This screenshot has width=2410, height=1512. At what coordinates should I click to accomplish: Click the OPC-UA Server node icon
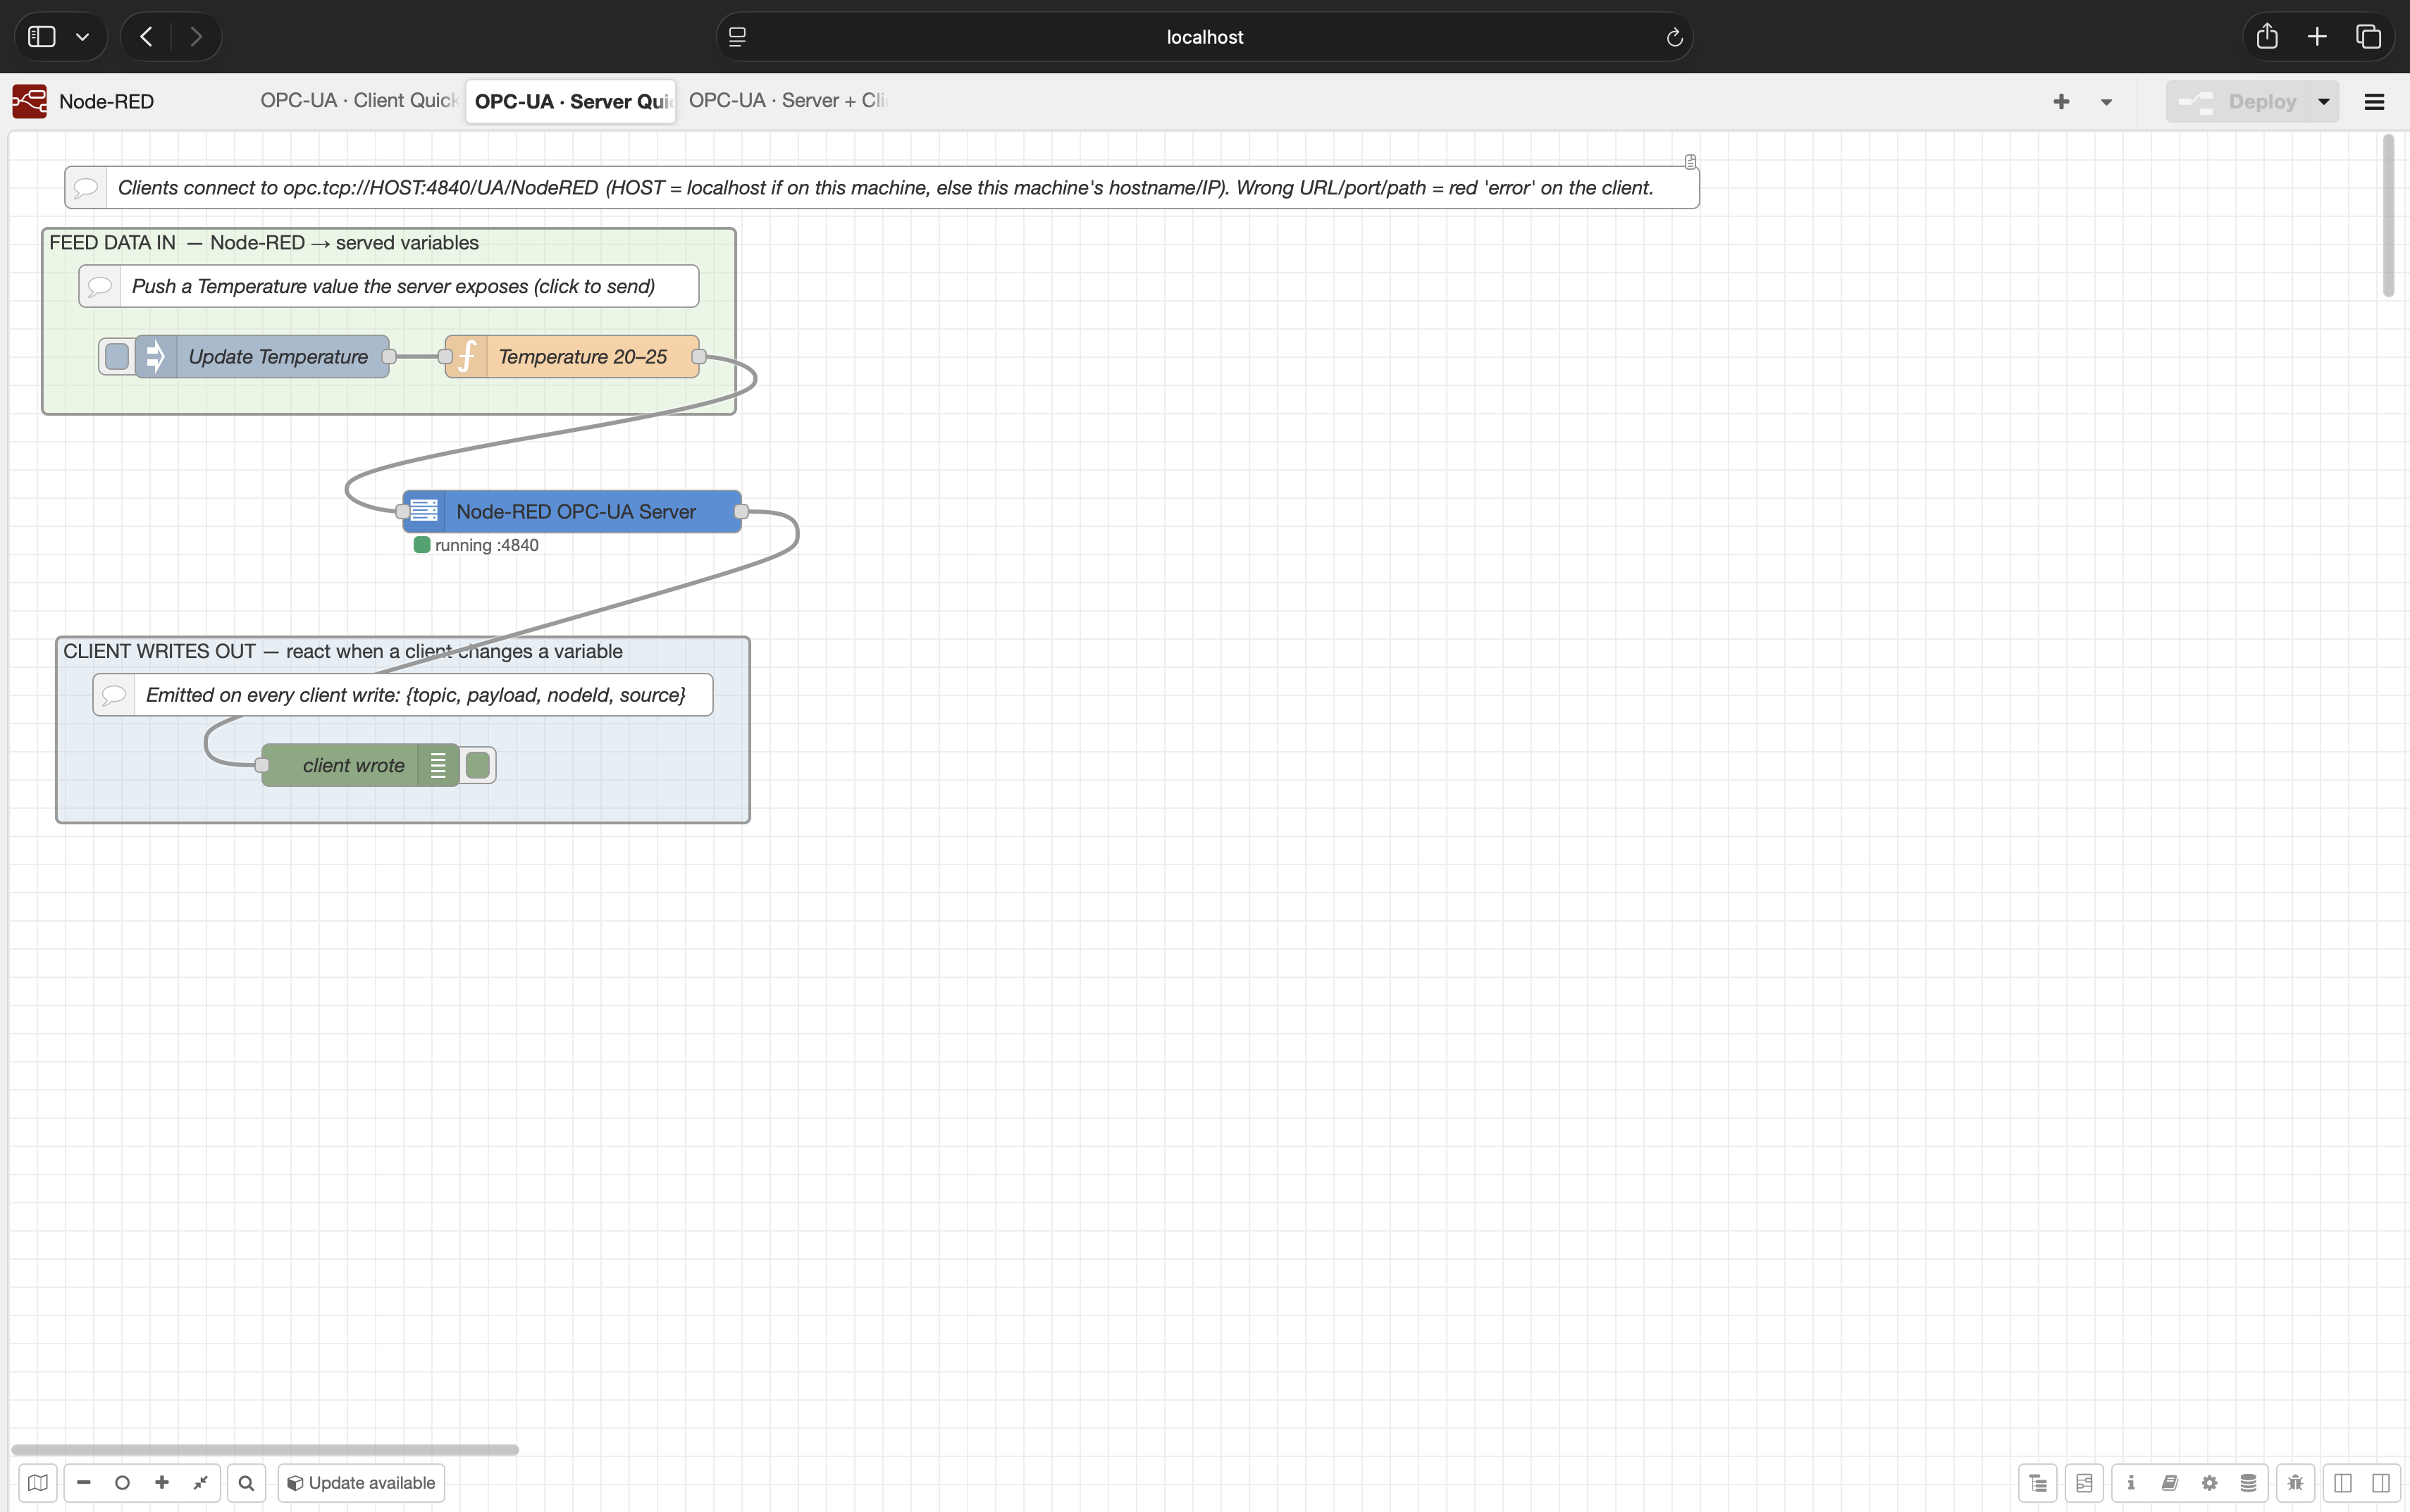(x=424, y=511)
